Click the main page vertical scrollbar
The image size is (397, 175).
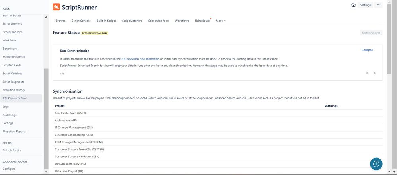[x=389, y=39]
